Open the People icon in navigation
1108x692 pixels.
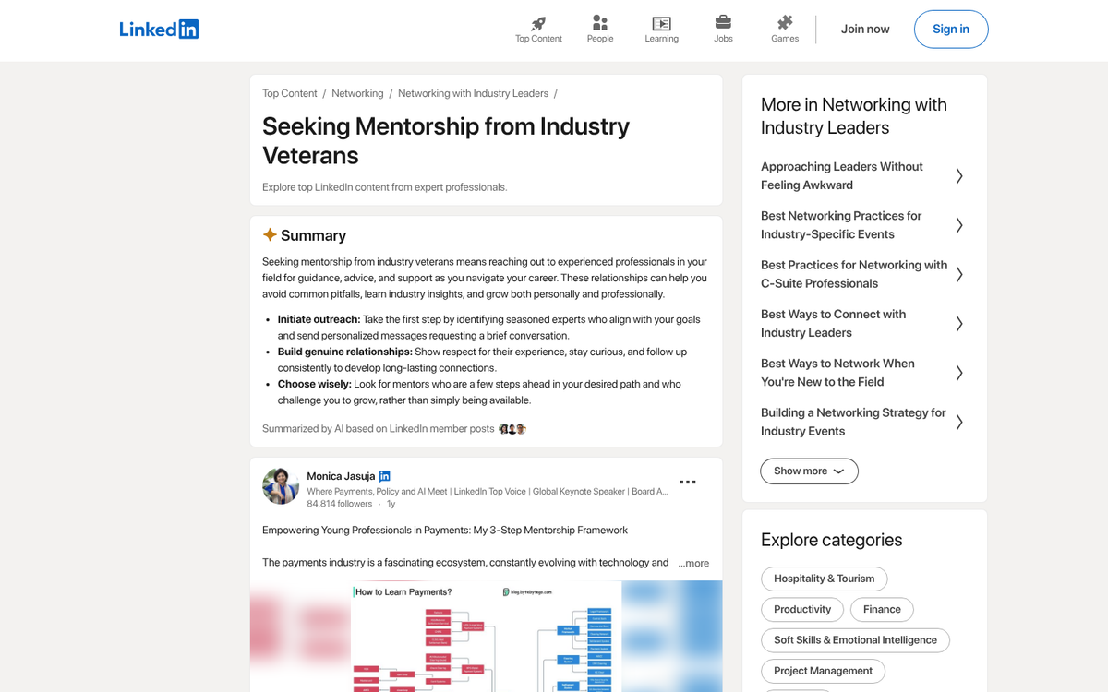pyautogui.click(x=600, y=23)
